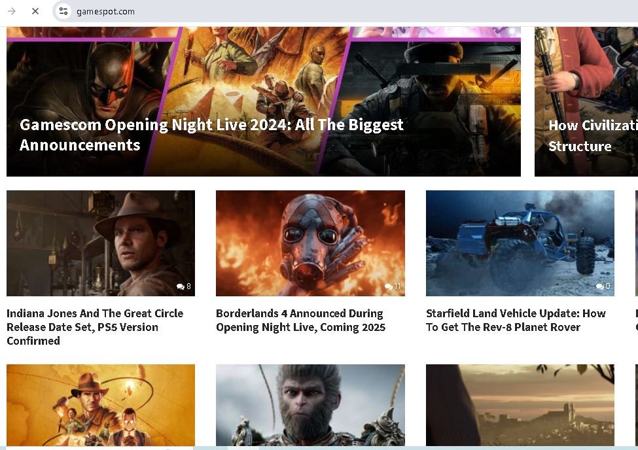Click the yellow Indiana Jones artwork thumbnail
Viewport: 638px width, 450px height.
tap(101, 404)
